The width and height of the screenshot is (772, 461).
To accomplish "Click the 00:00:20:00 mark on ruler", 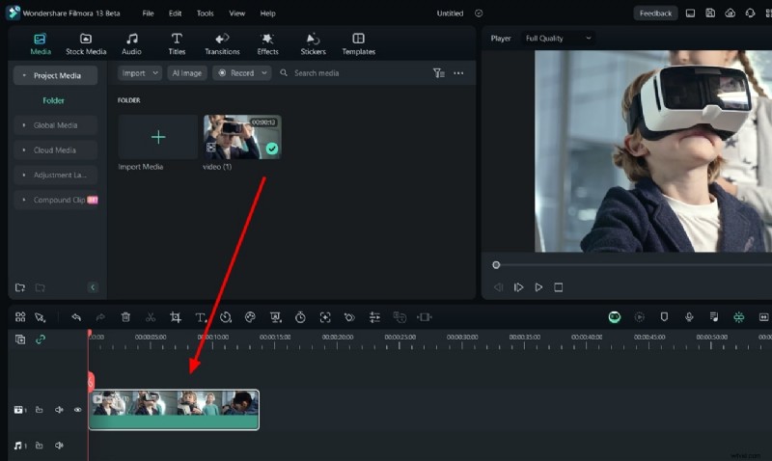I will pyautogui.click(x=338, y=337).
